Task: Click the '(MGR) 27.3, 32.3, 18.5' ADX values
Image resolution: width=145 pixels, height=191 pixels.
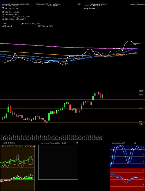Action: point(31,24)
